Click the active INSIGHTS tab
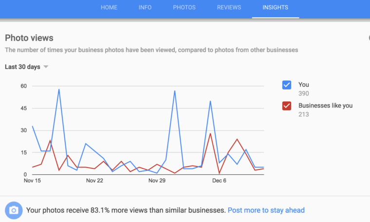This screenshot has height=222, width=370. click(275, 8)
